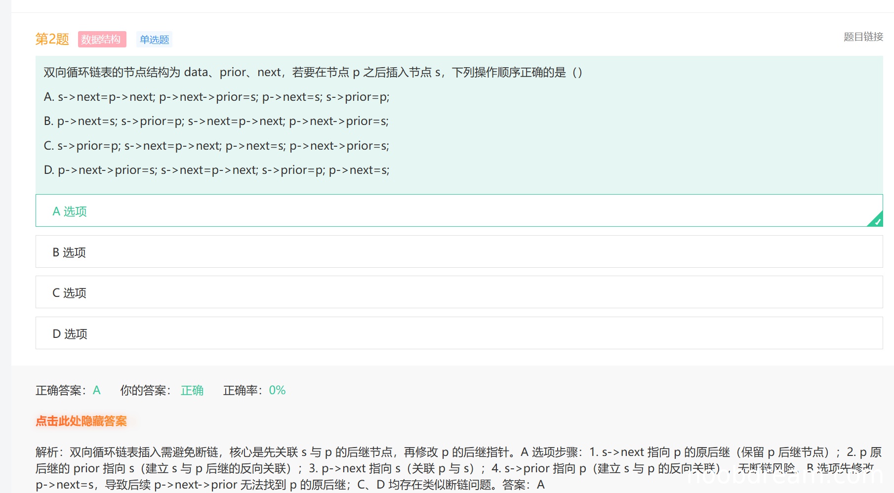Pick the C 选项 answer box

(458, 292)
